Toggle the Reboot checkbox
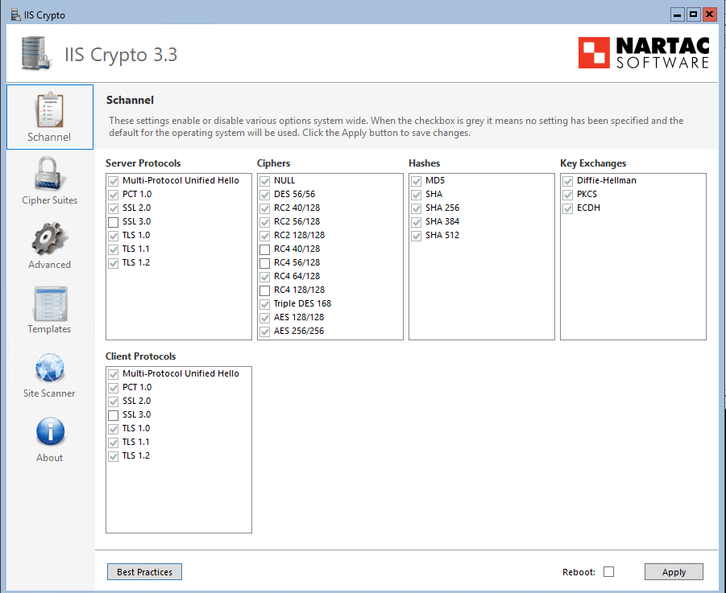Viewport: 726px width, 593px height. [608, 572]
